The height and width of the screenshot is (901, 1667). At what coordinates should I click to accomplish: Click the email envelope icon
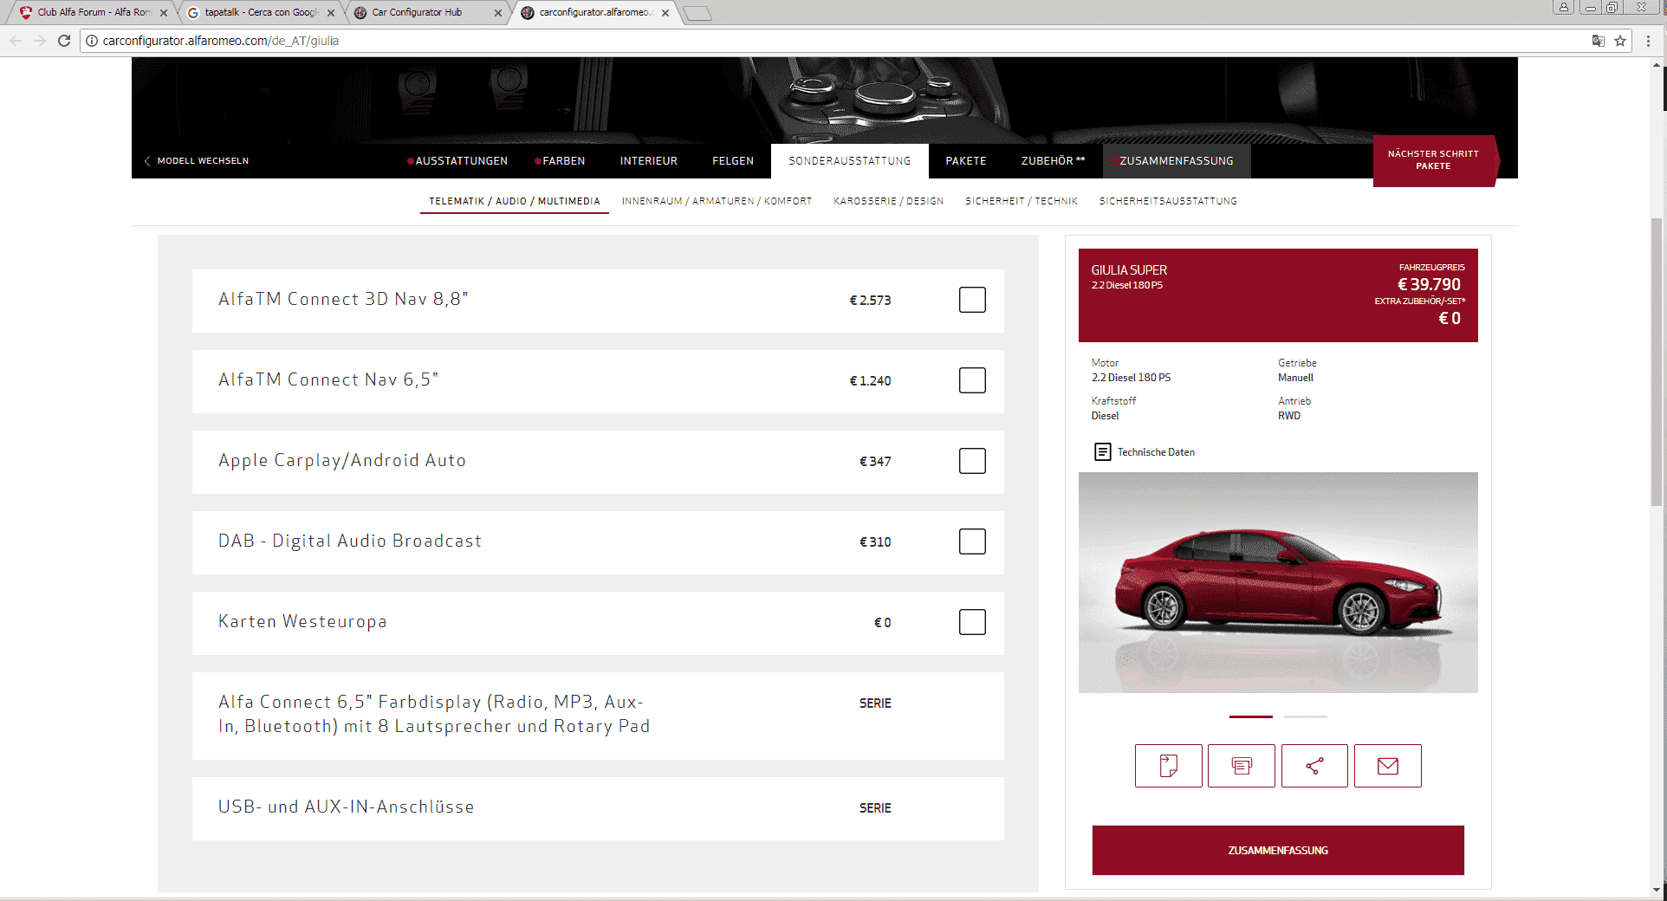tap(1387, 766)
